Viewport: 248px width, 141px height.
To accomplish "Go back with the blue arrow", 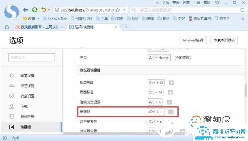I will [25, 10].
